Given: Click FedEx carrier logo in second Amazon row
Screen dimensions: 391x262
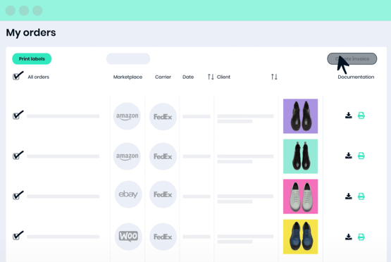Looking at the screenshot, I should [x=163, y=156].
